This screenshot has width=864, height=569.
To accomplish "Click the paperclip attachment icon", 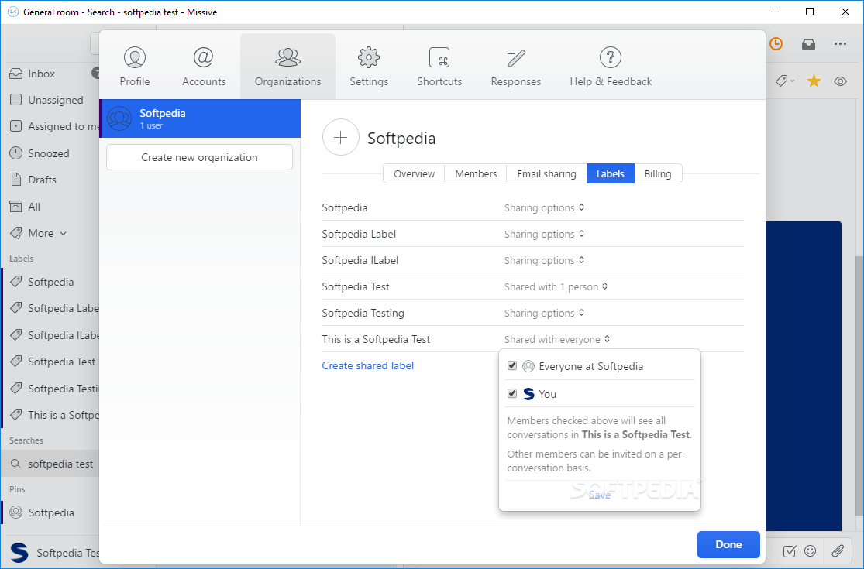I will pos(838,550).
